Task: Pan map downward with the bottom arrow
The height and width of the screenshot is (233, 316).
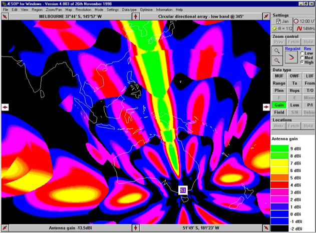Action: [136, 228]
